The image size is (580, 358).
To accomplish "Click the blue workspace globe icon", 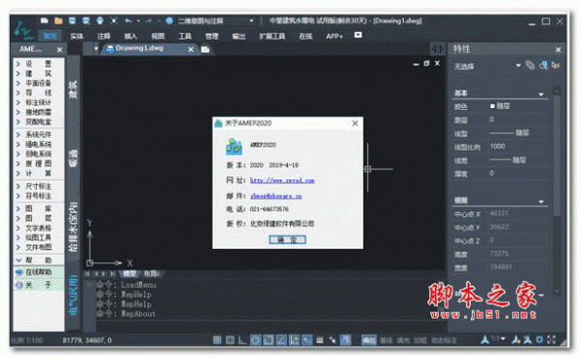I will pos(169,20).
